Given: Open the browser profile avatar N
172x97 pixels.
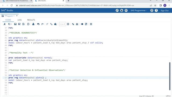Looking at the screenshot, I should click(x=165, y=5).
